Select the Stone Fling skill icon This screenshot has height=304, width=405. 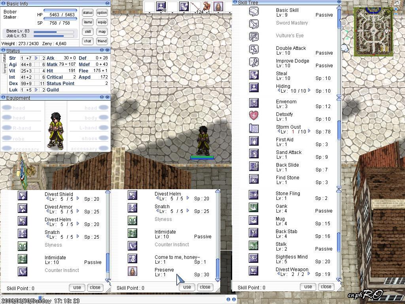(254, 195)
